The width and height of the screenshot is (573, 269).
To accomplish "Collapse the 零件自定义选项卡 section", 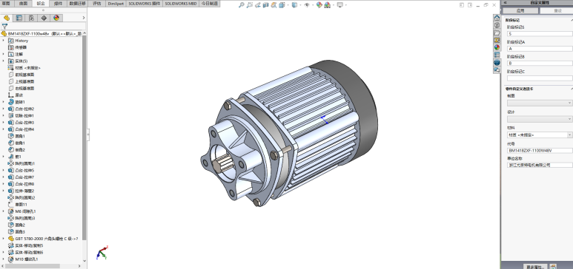I will point(572,89).
